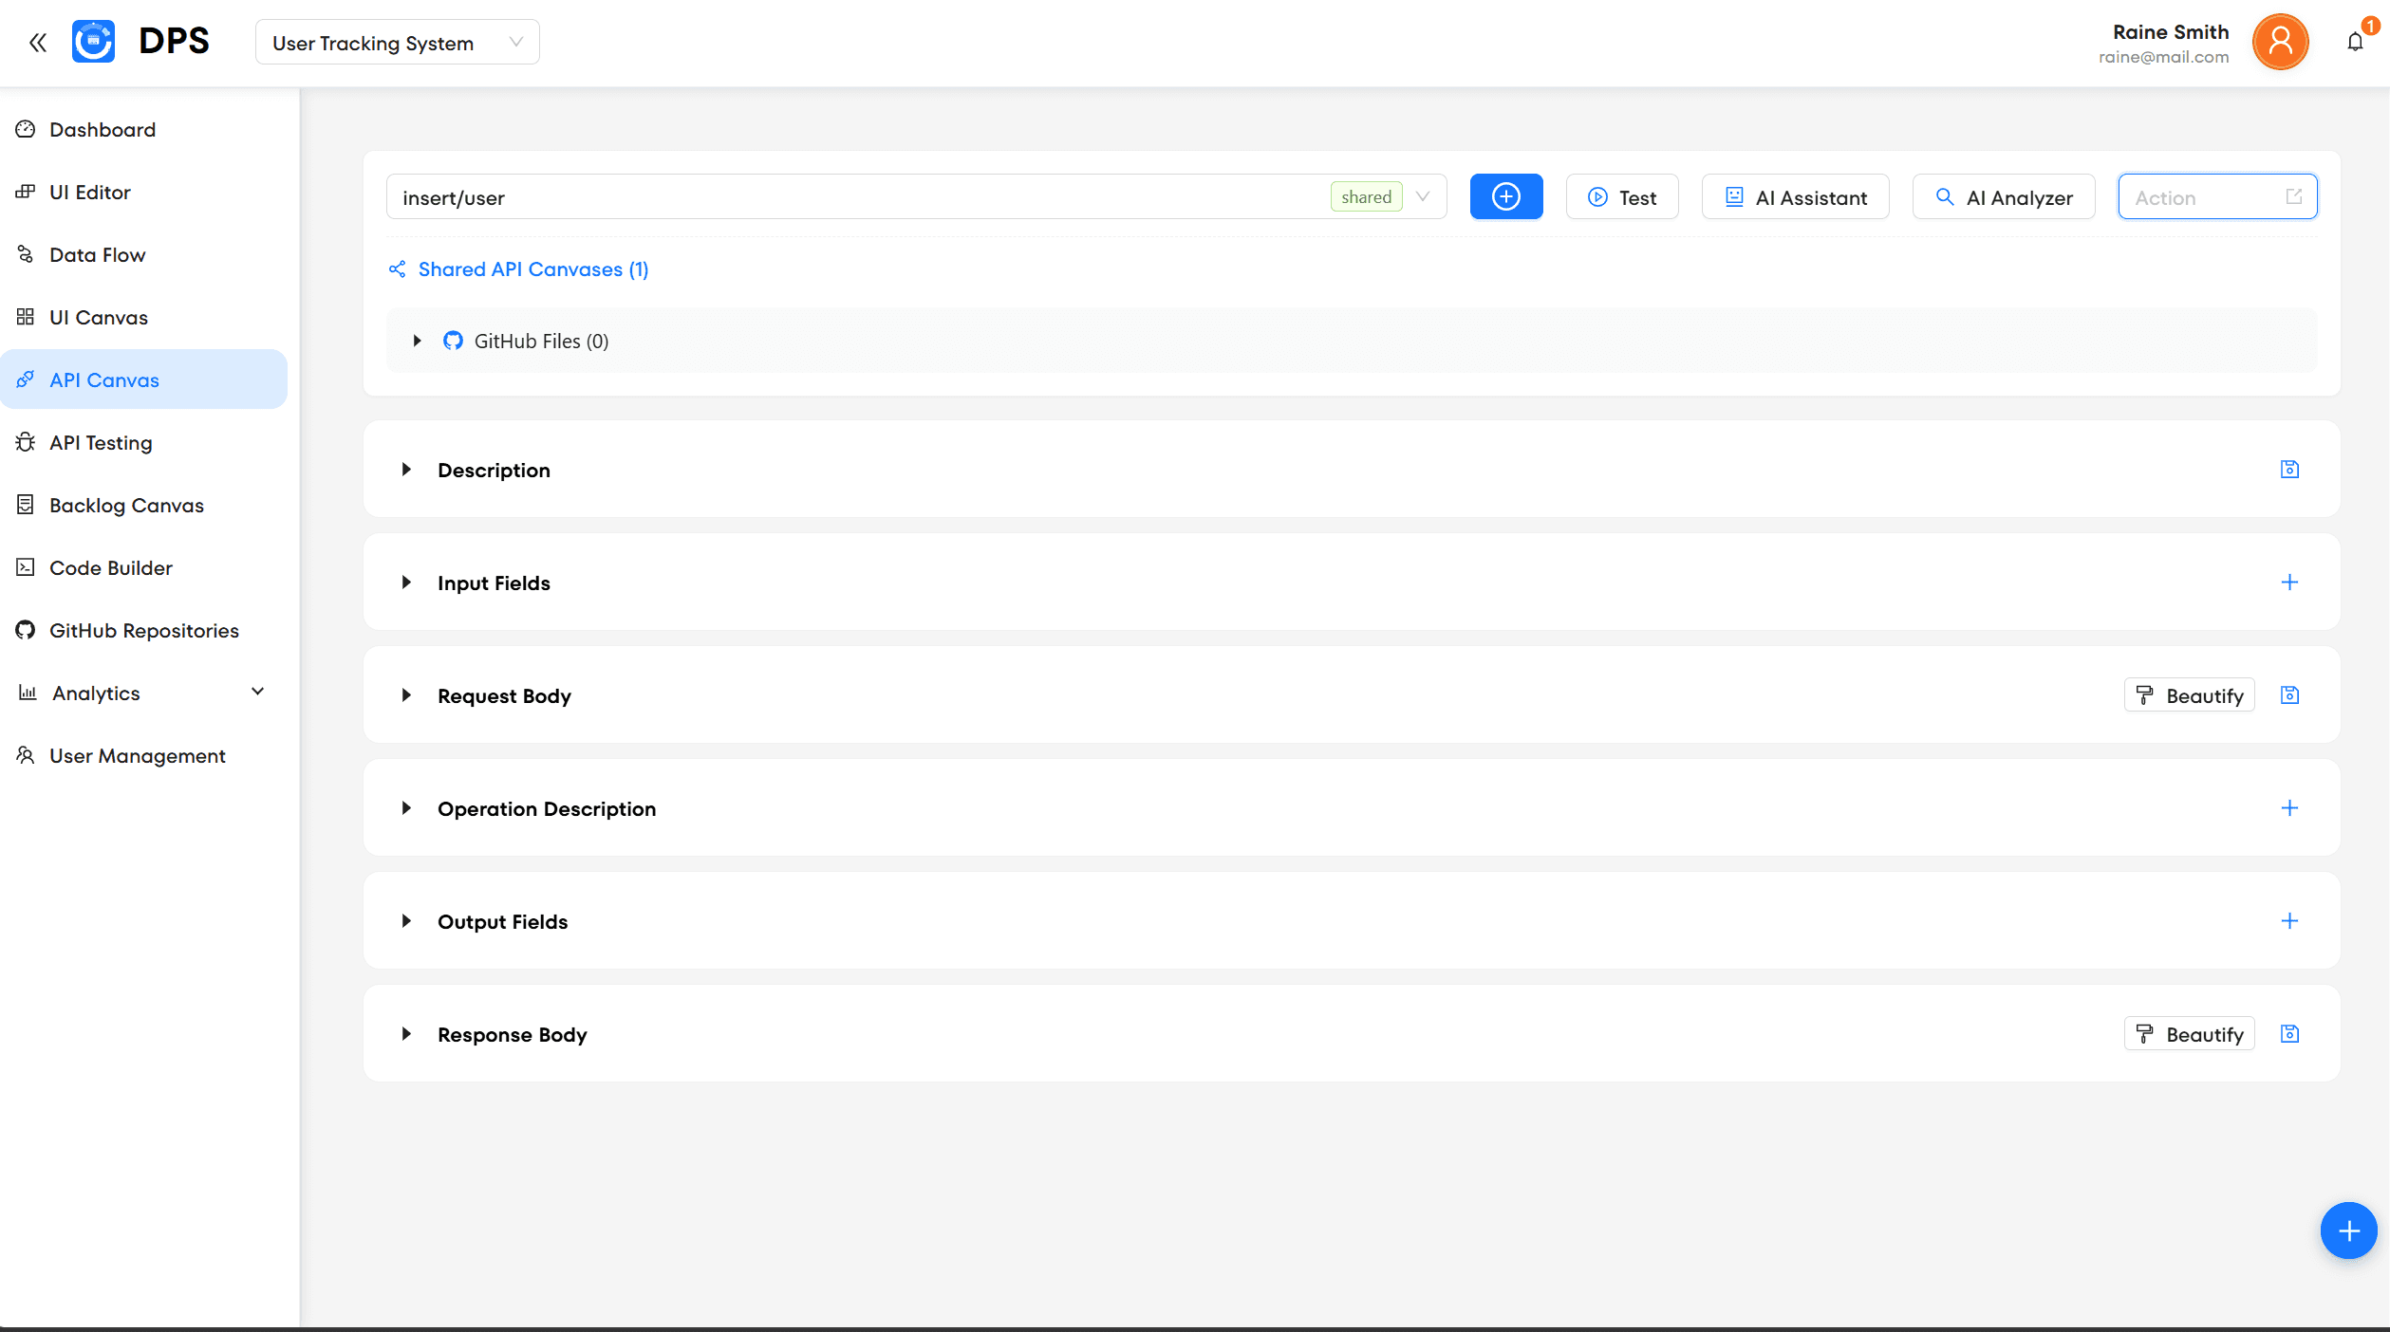Expand the Request Body section

406,694
